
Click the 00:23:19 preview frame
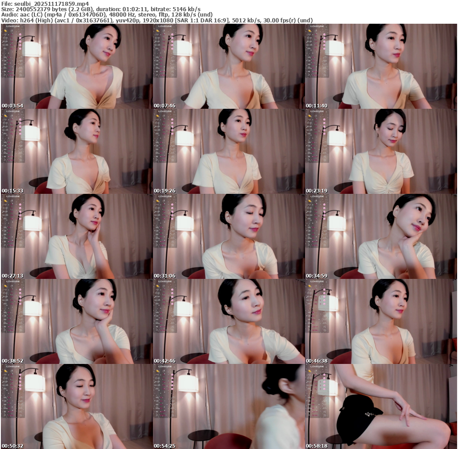point(381,151)
